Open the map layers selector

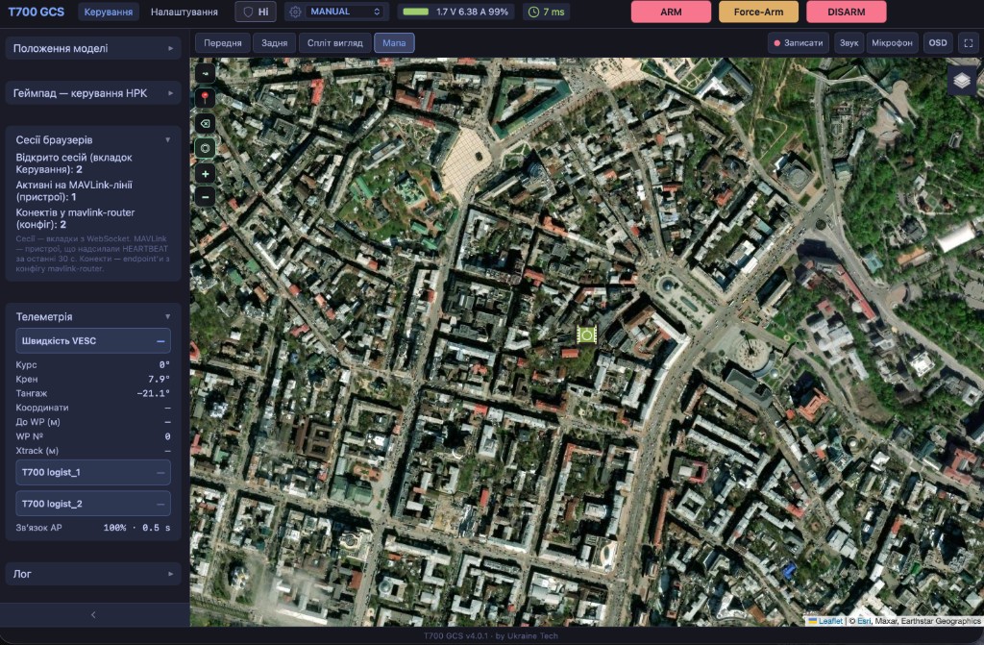point(961,81)
